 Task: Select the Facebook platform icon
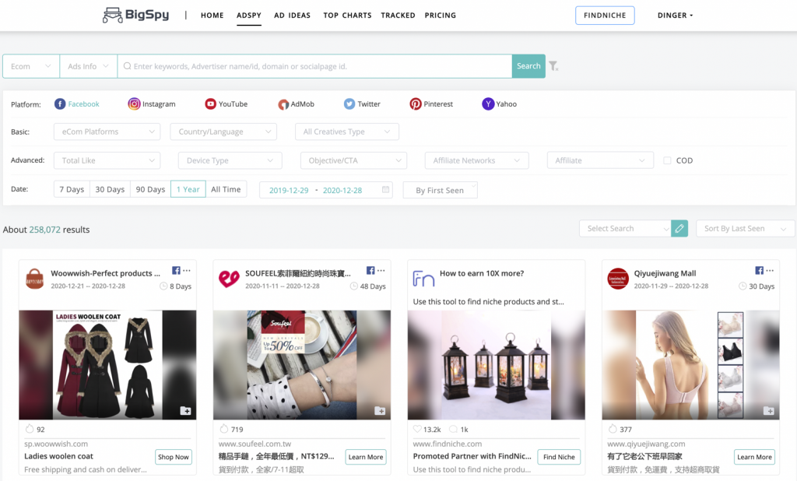coord(60,104)
